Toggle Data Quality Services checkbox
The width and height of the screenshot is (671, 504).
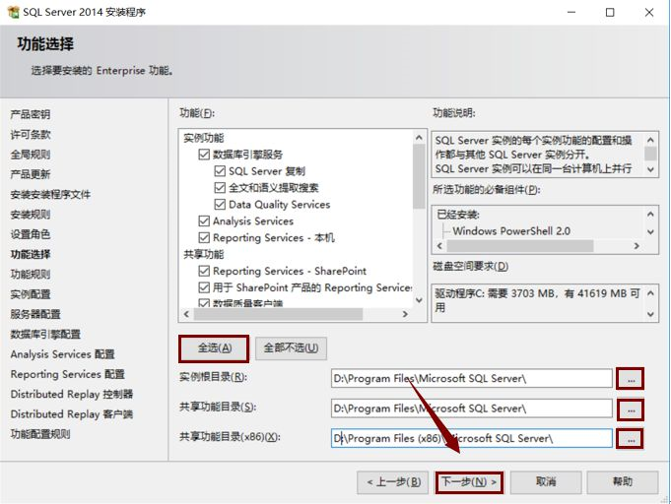pyautogui.click(x=220, y=205)
